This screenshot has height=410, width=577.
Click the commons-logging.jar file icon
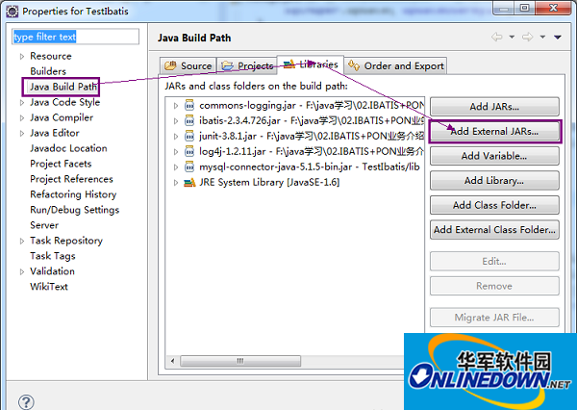click(189, 105)
